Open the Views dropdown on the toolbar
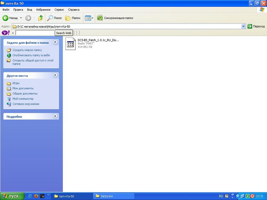Viewport: 267px width, 200px height. 92,18
